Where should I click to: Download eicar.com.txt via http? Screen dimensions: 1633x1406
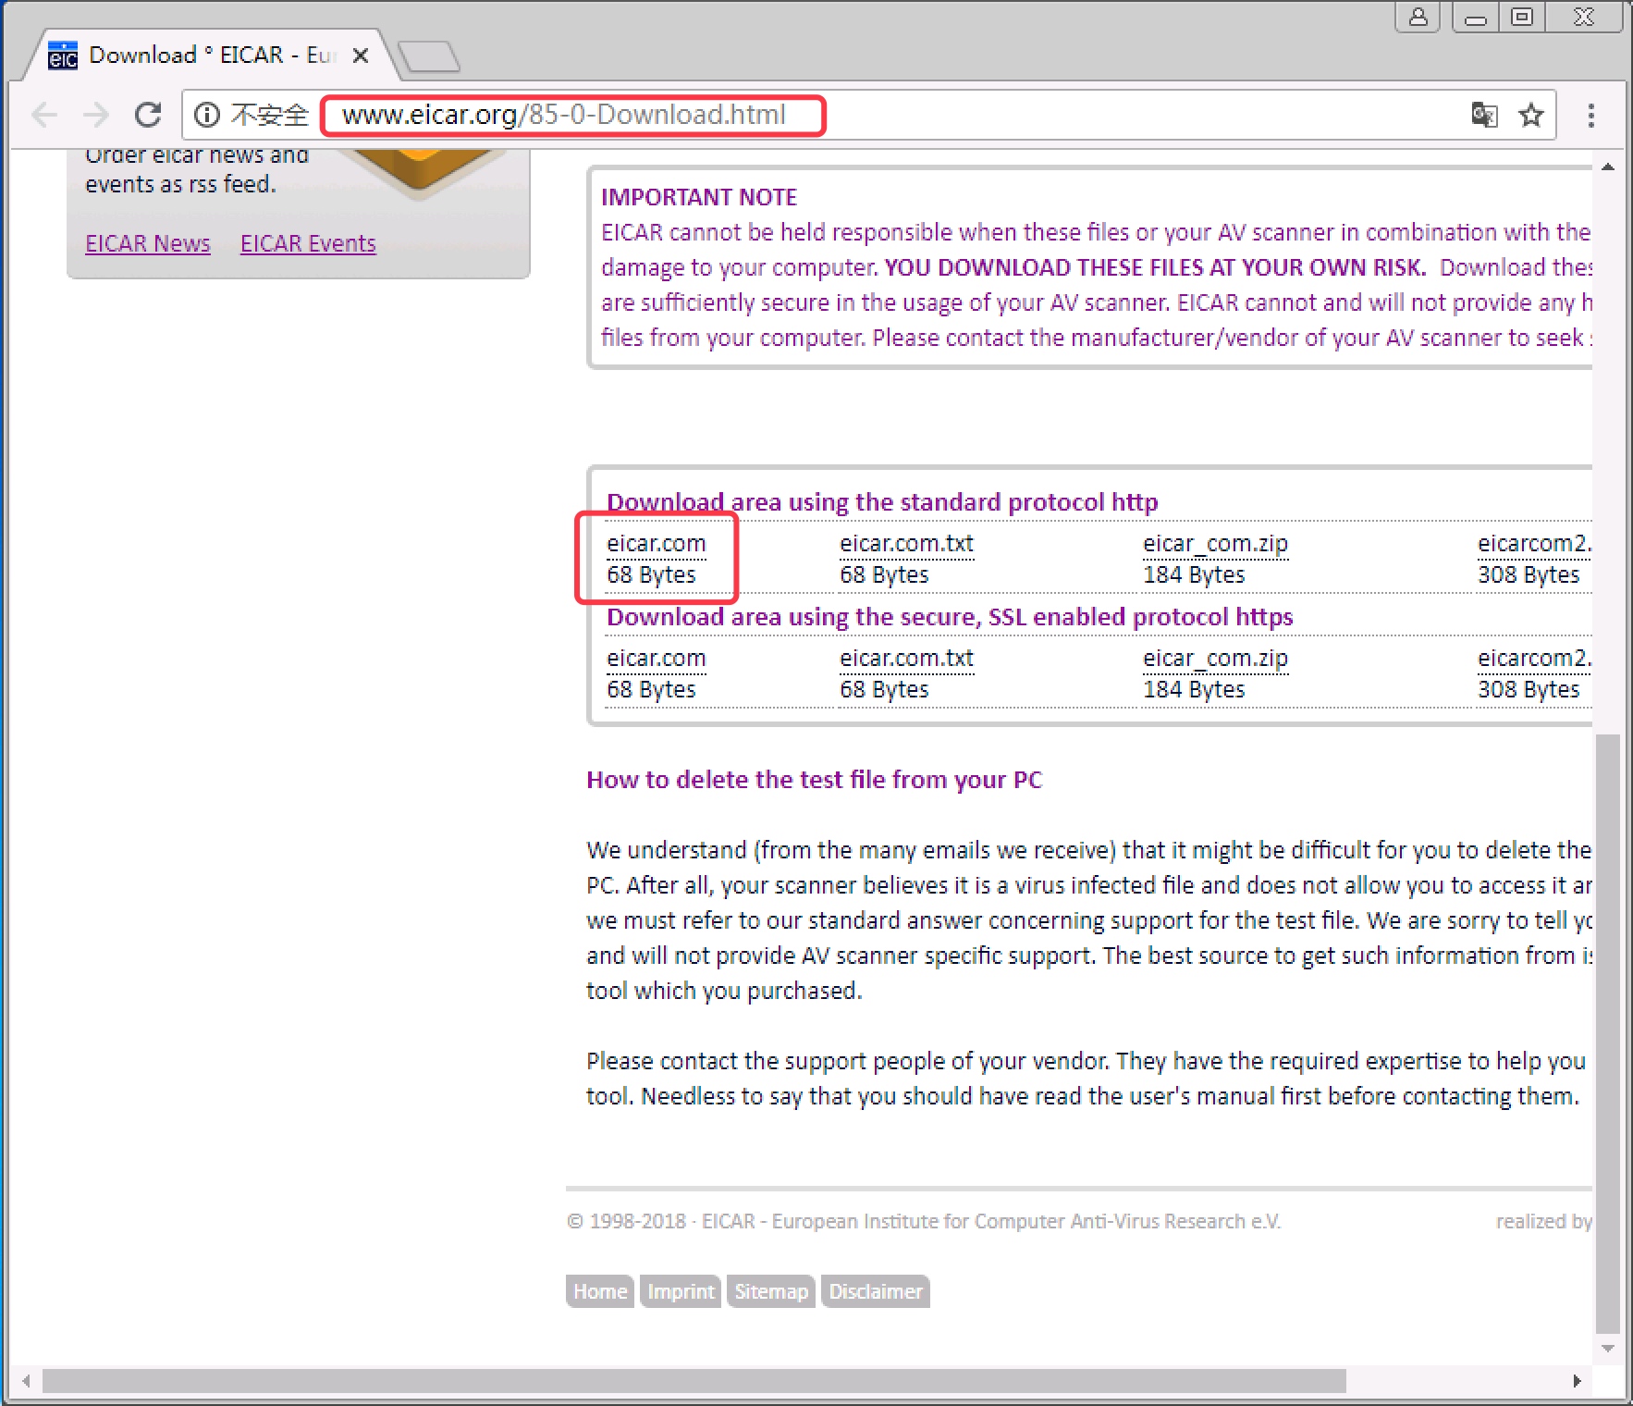pyautogui.click(x=906, y=544)
